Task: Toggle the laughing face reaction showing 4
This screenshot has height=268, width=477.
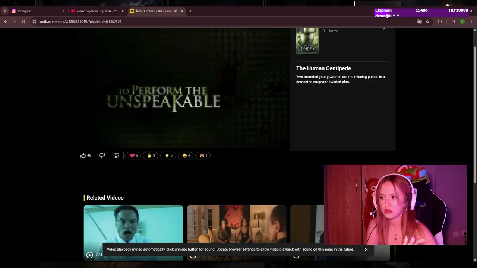Action: 186,156
